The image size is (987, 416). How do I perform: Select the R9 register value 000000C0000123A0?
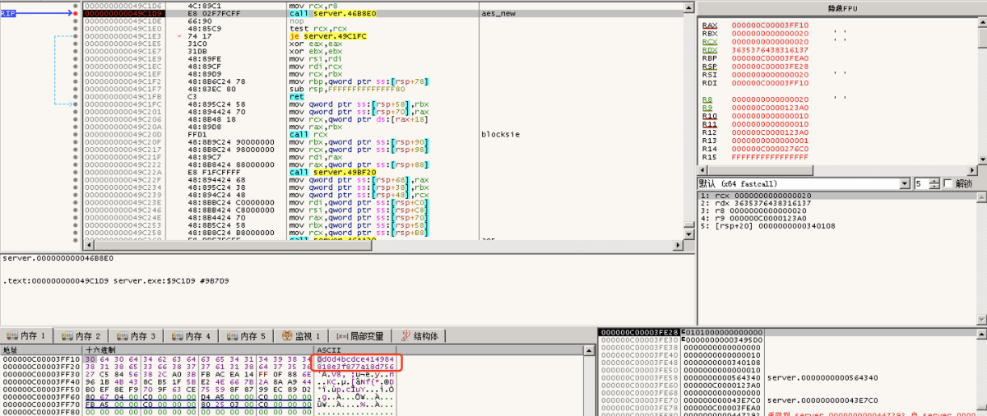pos(770,108)
